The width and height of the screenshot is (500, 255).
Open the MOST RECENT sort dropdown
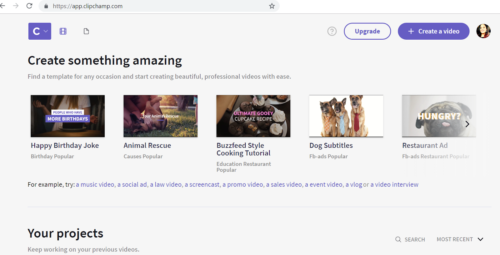(460, 239)
